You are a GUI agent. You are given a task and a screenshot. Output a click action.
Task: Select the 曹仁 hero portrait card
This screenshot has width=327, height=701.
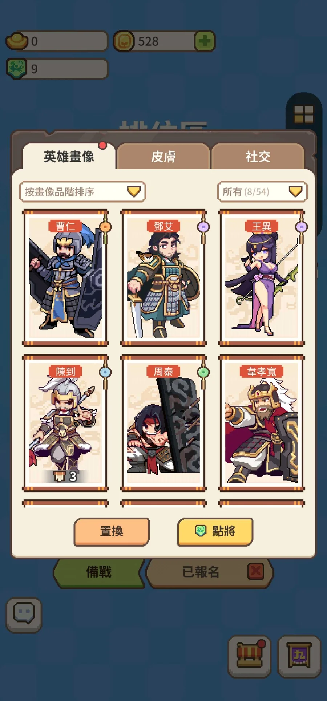(x=65, y=278)
